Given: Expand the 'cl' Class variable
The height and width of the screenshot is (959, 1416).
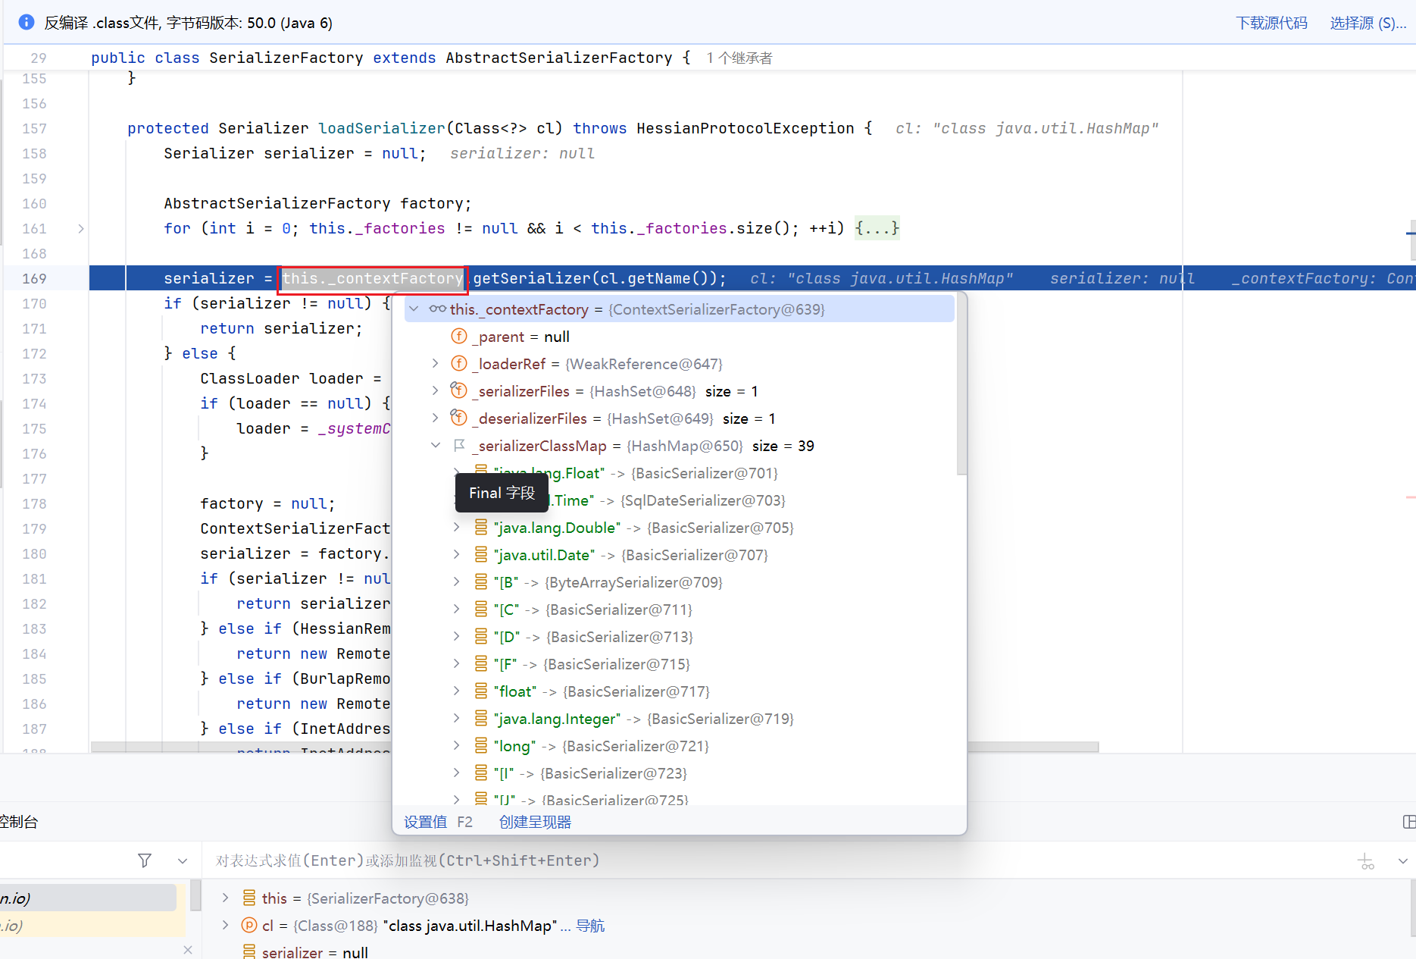Looking at the screenshot, I should (225, 925).
